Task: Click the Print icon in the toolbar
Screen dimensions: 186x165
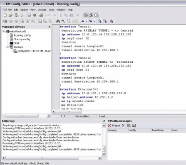Action: pyautogui.click(x=41, y=15)
